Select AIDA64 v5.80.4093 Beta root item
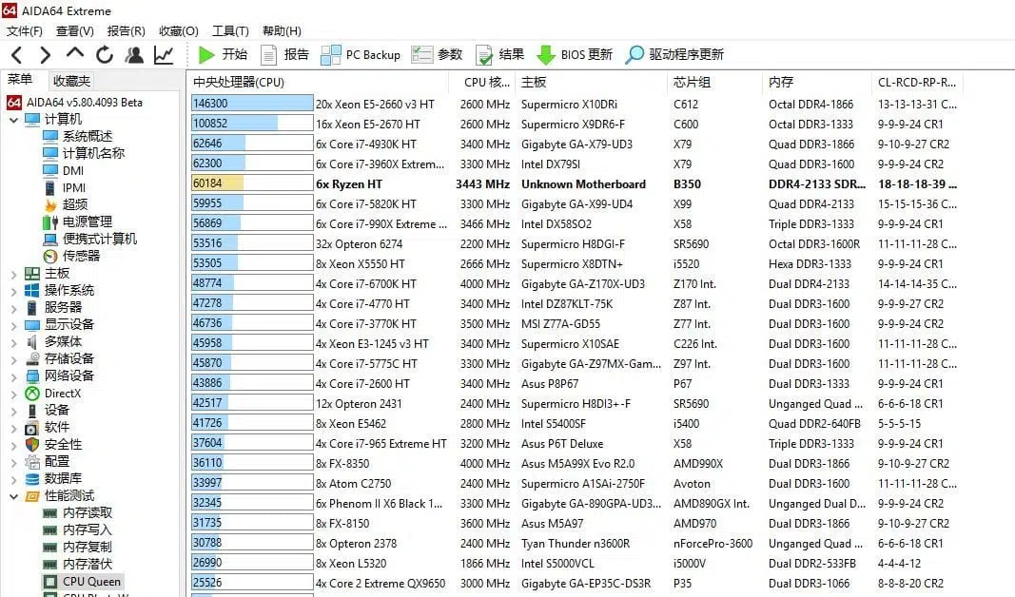The image size is (1015, 597). [x=75, y=103]
